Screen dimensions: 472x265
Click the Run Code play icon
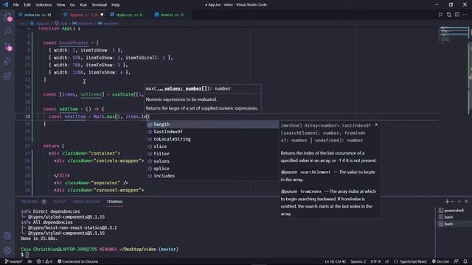pyautogui.click(x=440, y=15)
